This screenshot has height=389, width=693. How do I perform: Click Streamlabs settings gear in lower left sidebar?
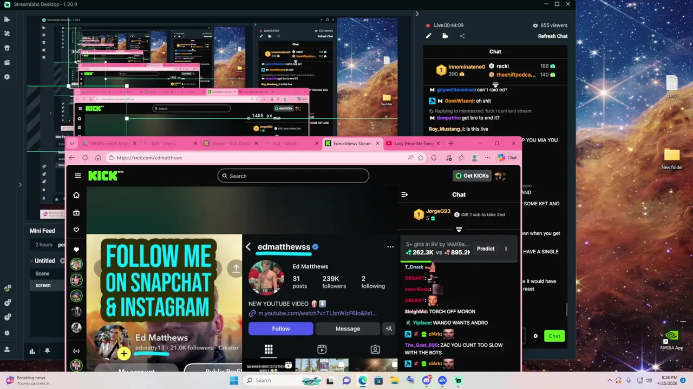coord(7,333)
